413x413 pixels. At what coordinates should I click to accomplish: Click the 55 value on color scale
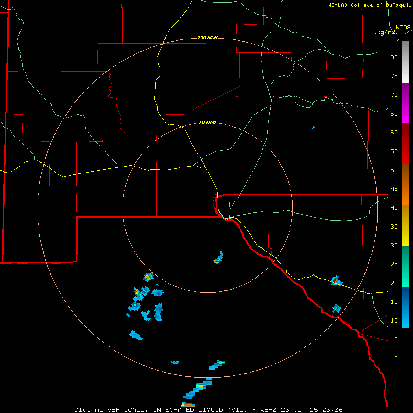[x=394, y=151]
